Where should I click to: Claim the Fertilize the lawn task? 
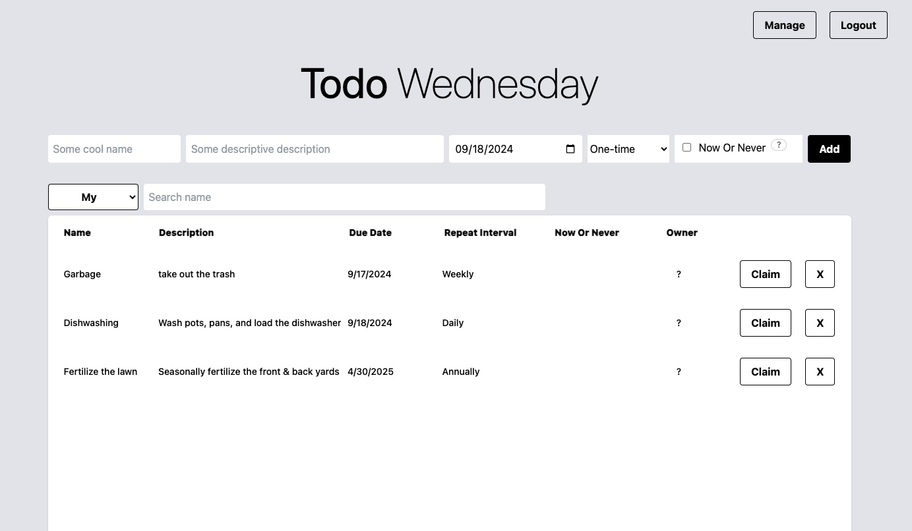click(x=765, y=372)
